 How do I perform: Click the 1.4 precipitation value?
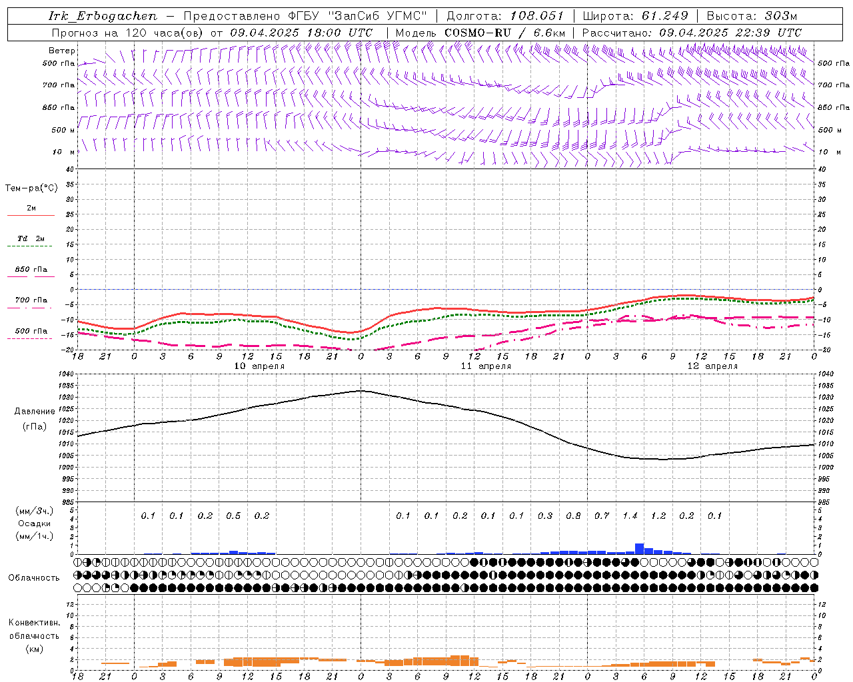(630, 515)
